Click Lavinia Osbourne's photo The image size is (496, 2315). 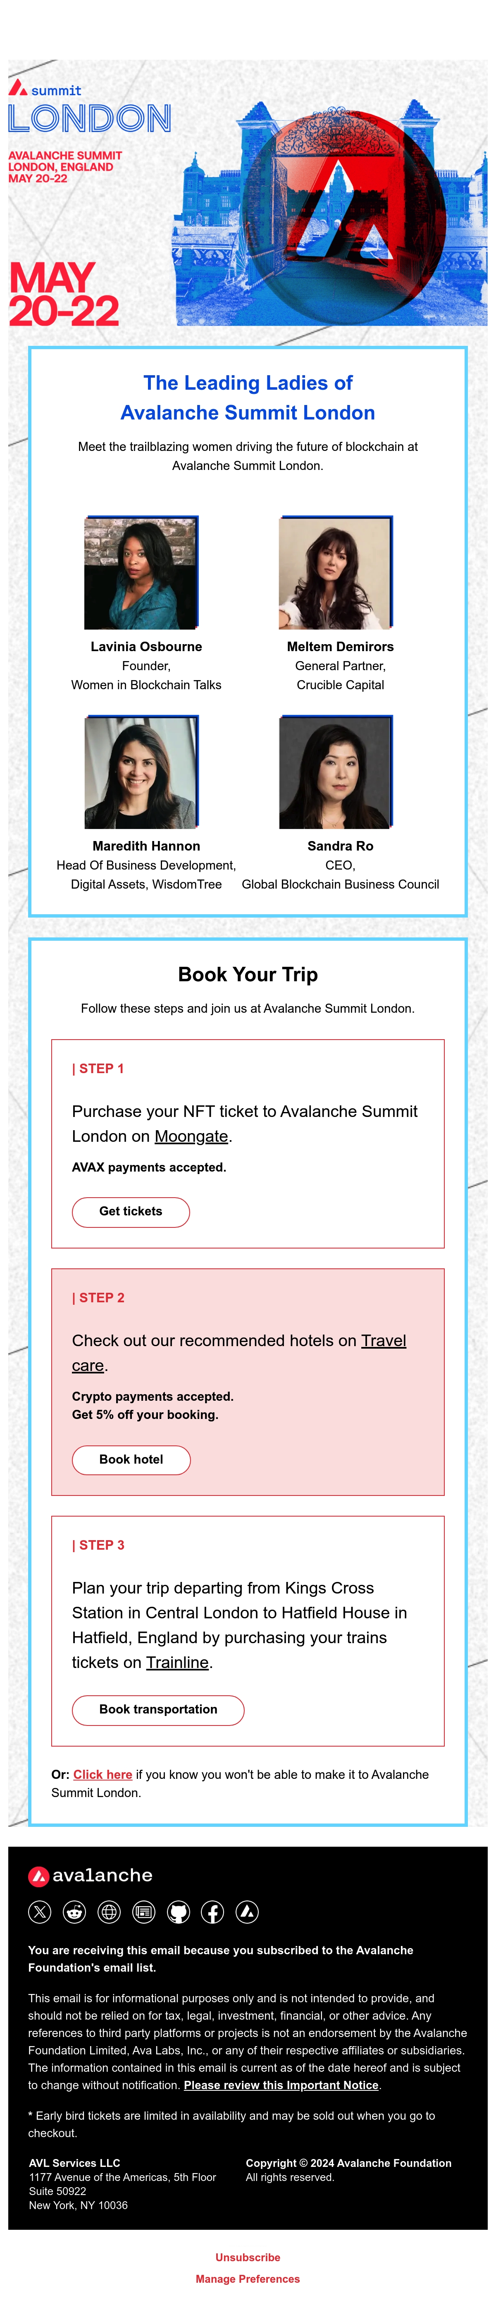tap(141, 573)
